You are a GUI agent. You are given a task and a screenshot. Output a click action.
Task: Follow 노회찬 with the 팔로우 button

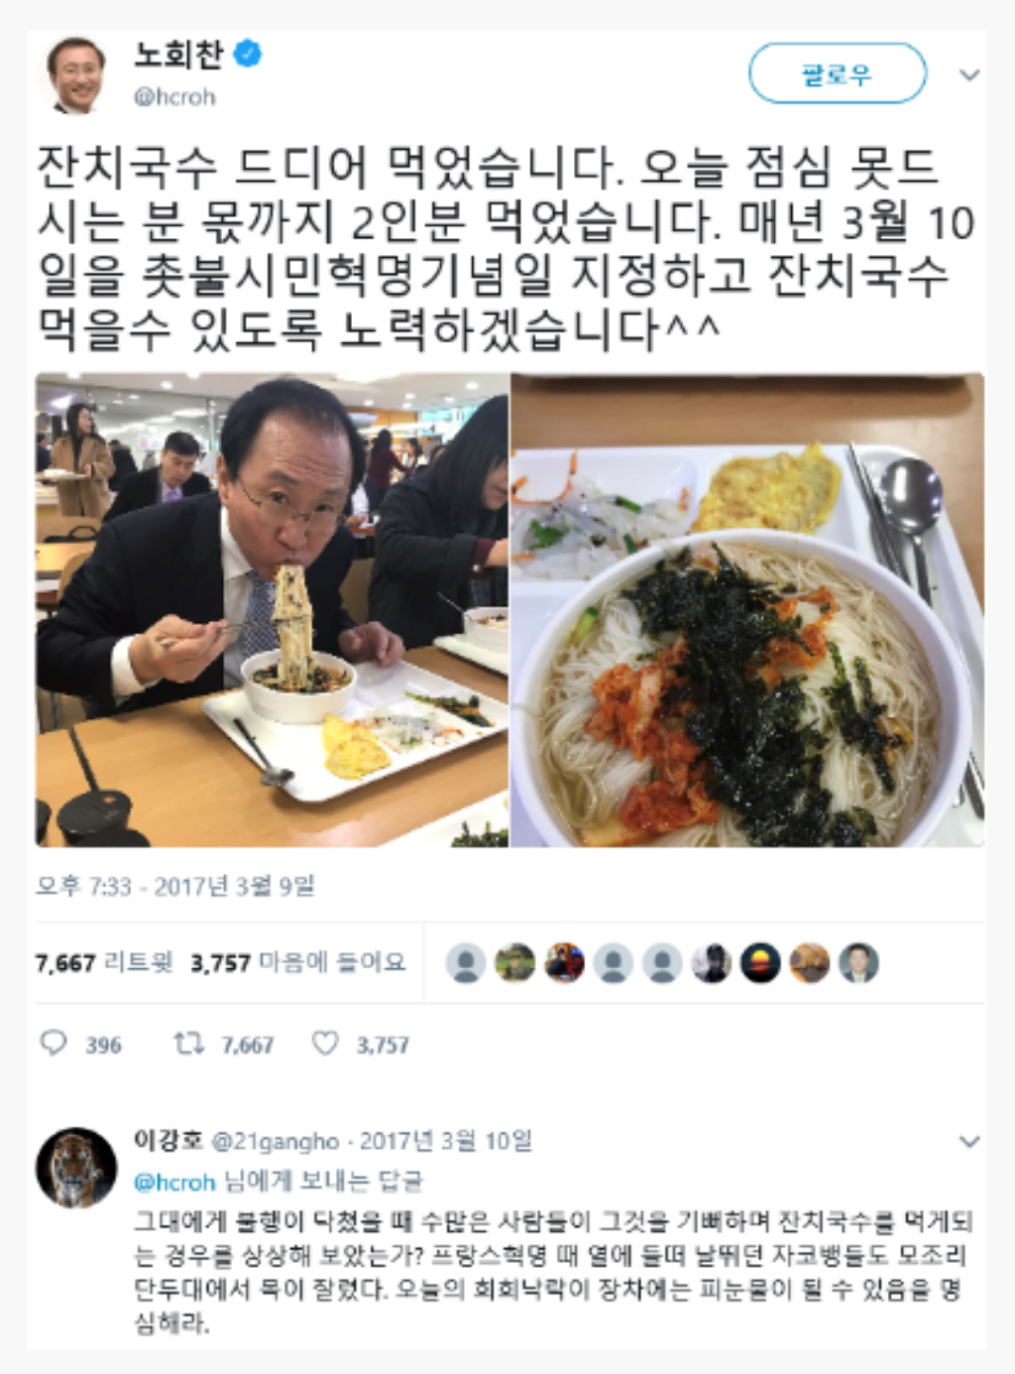[x=837, y=73]
